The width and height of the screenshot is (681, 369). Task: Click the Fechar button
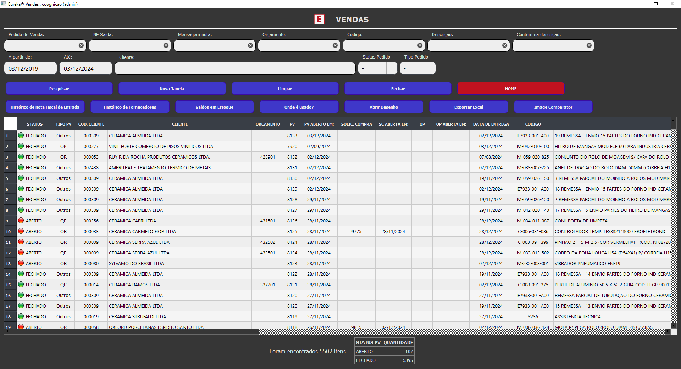pyautogui.click(x=398, y=88)
